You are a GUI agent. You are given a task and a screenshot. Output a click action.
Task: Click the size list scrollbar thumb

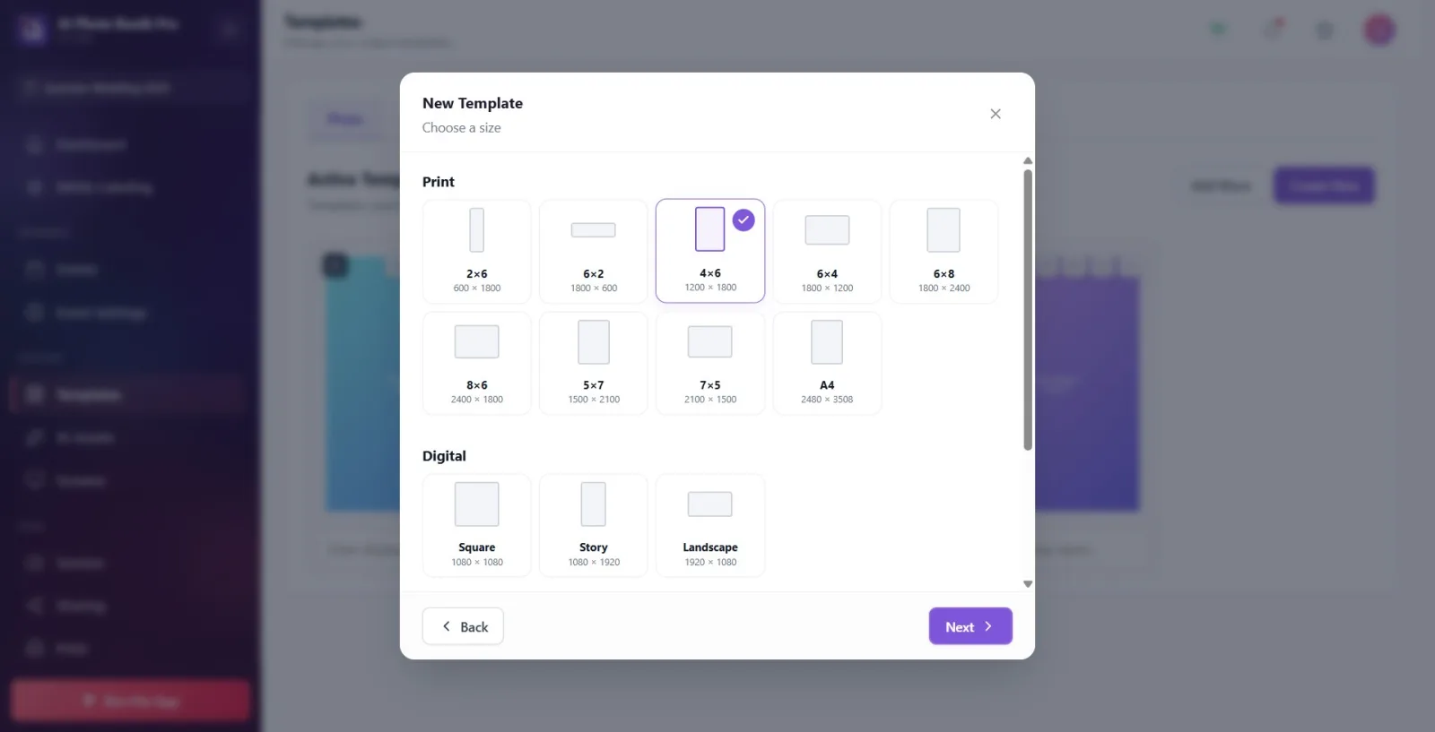pyautogui.click(x=1028, y=310)
